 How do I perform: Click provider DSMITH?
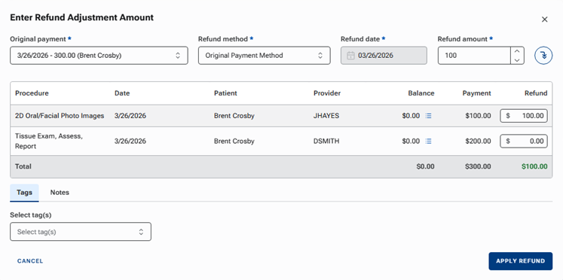pos(326,142)
